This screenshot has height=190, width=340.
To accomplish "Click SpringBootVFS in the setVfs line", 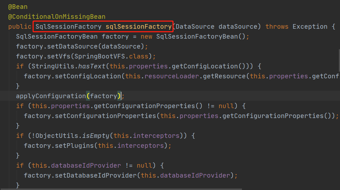I will [100, 56].
